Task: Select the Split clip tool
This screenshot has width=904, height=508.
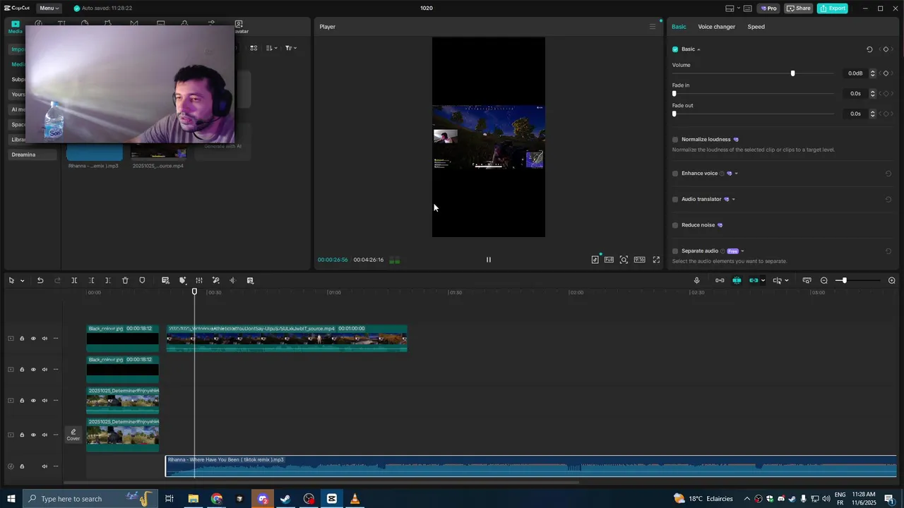Action: (74, 280)
